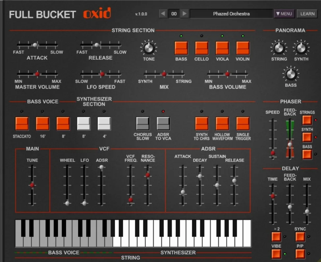Viewport: 321px width, 262px height.
Task: Click the TONE knob
Action: tap(149, 48)
